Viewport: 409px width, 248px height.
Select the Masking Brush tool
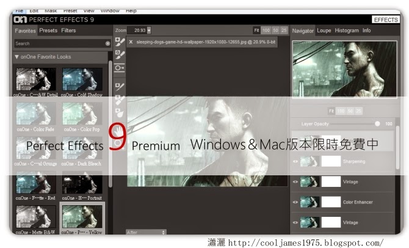tap(120, 42)
